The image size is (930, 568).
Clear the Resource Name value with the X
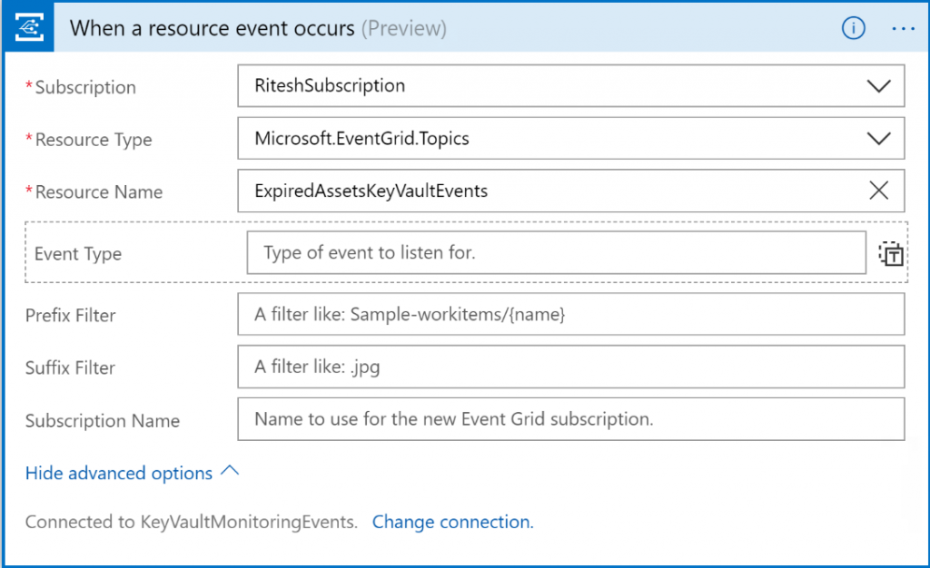pos(878,191)
